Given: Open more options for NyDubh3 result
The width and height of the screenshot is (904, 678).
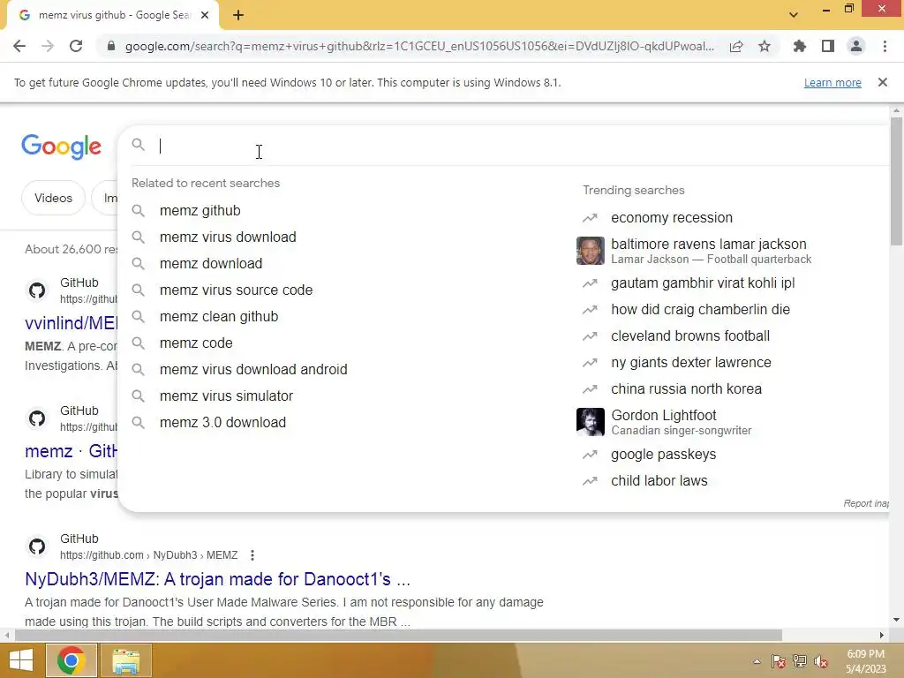Looking at the screenshot, I should [252, 555].
